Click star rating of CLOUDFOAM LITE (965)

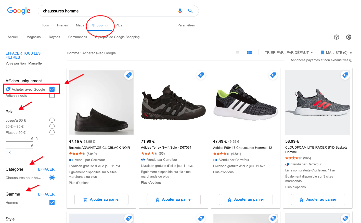tap(293, 158)
